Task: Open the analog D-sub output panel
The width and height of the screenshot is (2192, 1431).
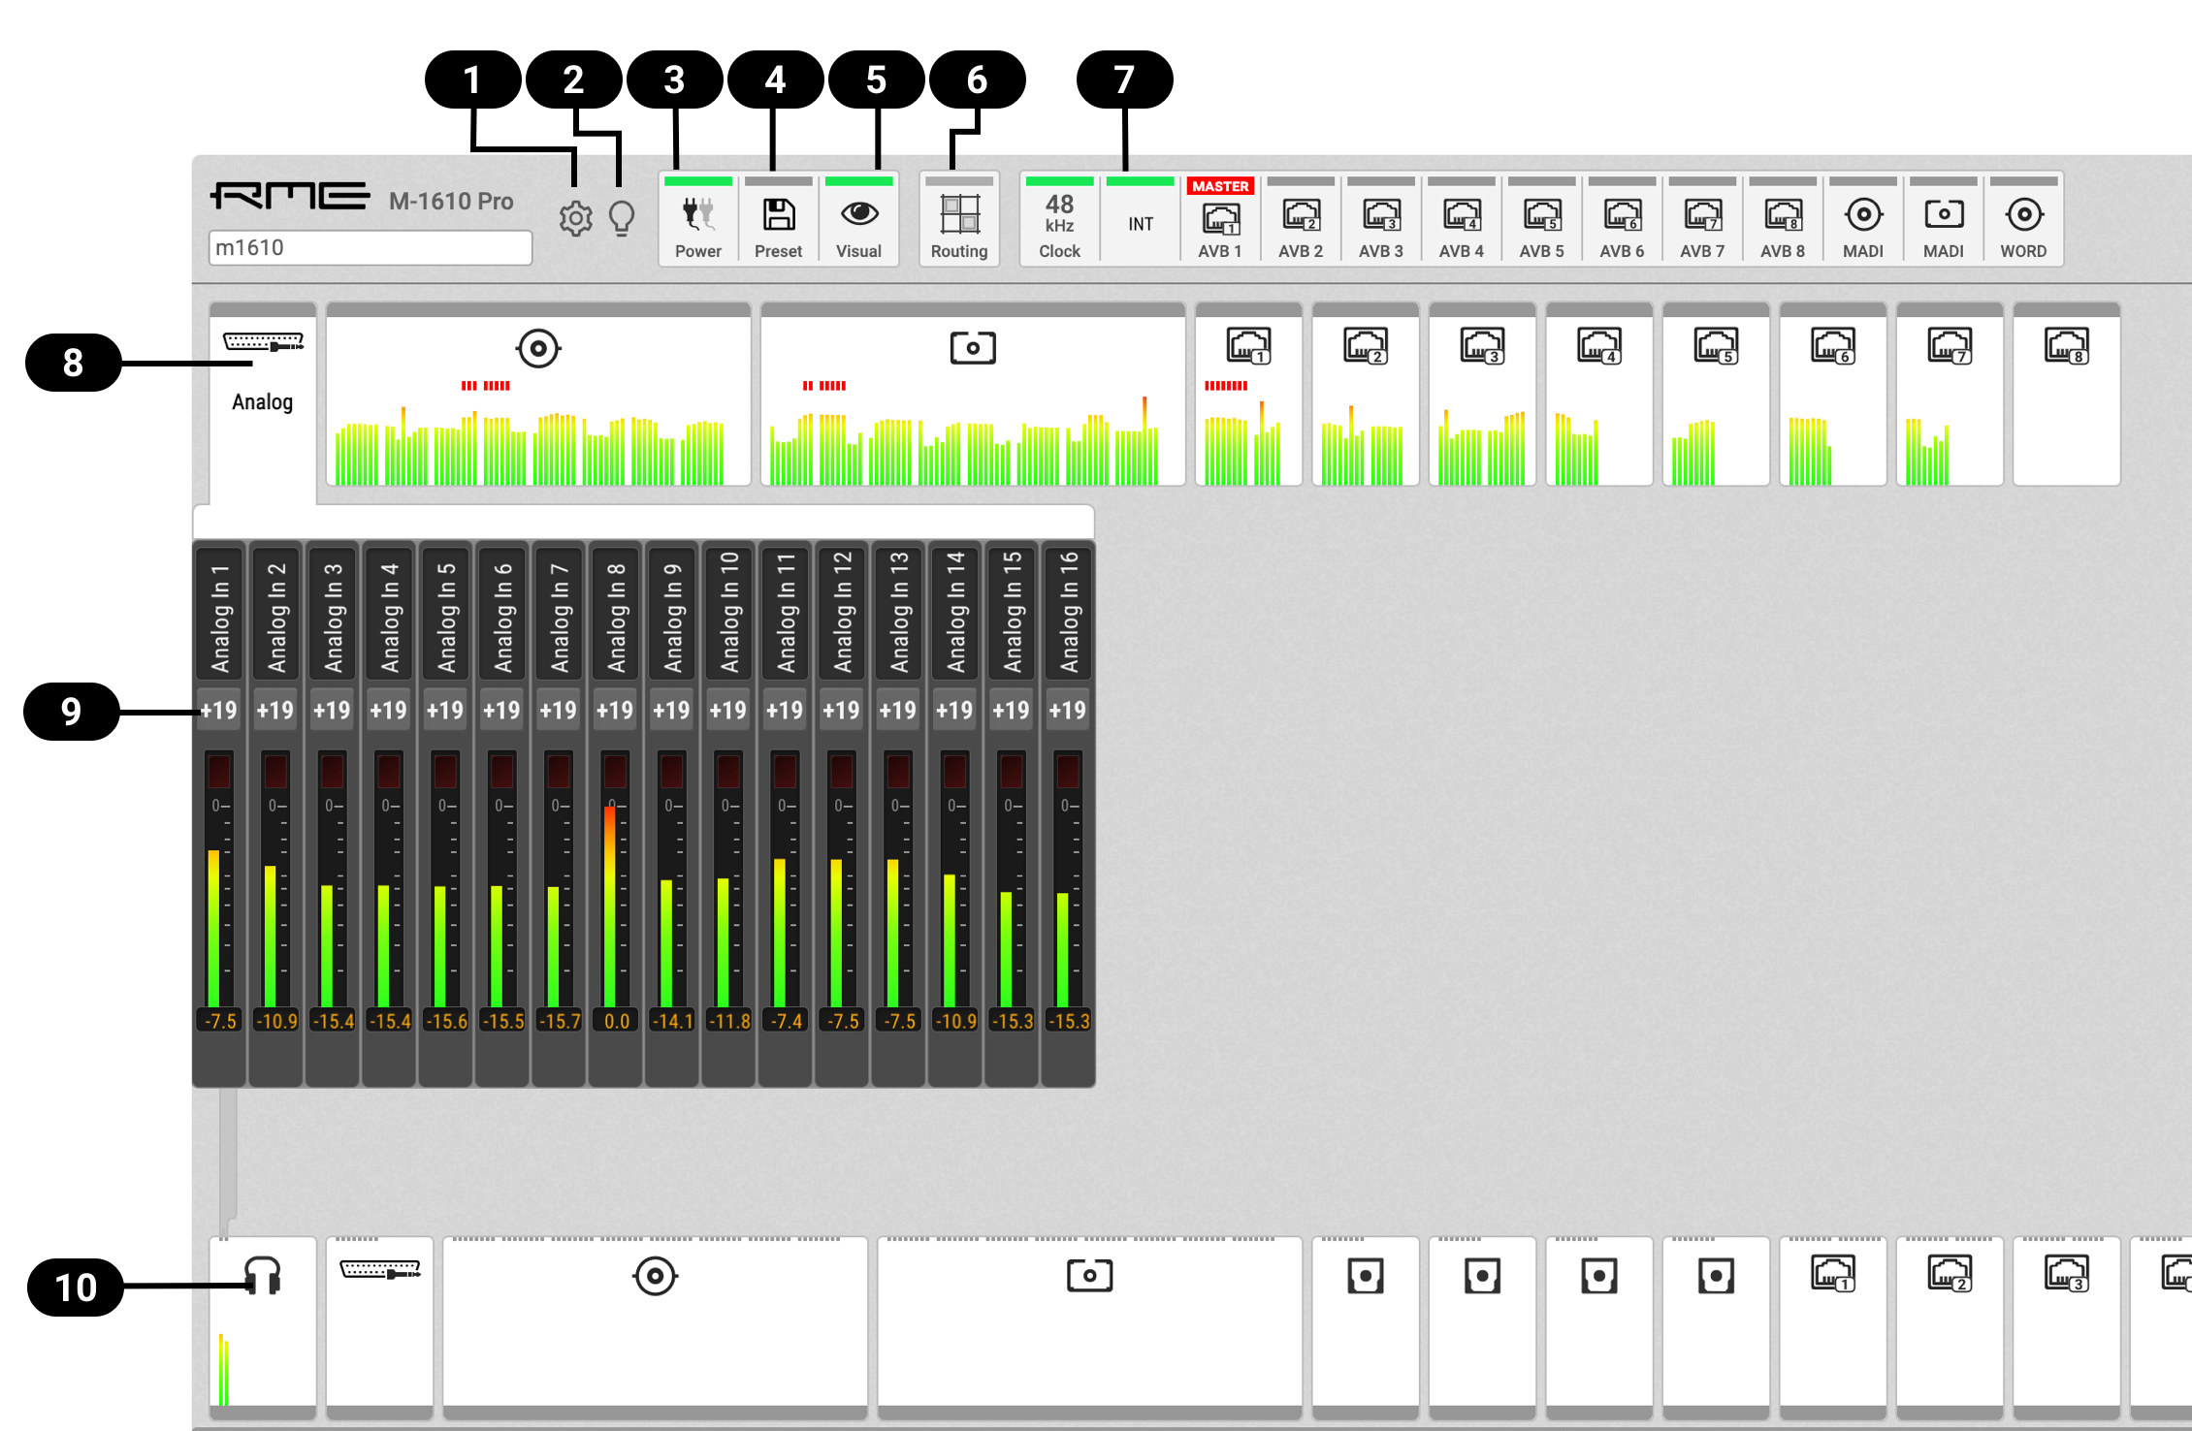Action: [380, 1328]
